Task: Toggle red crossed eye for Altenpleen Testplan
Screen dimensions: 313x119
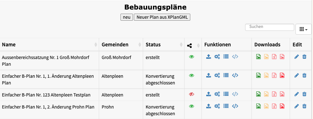Action: [192, 94]
